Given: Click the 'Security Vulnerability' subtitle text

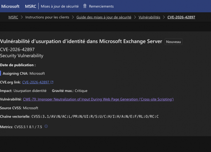Looking at the screenshot, I should point(22,55).
